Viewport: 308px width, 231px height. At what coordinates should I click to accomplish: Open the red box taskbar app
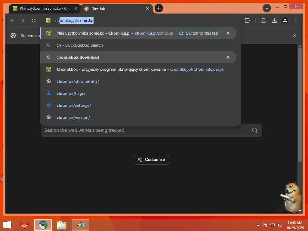[x=24, y=225]
